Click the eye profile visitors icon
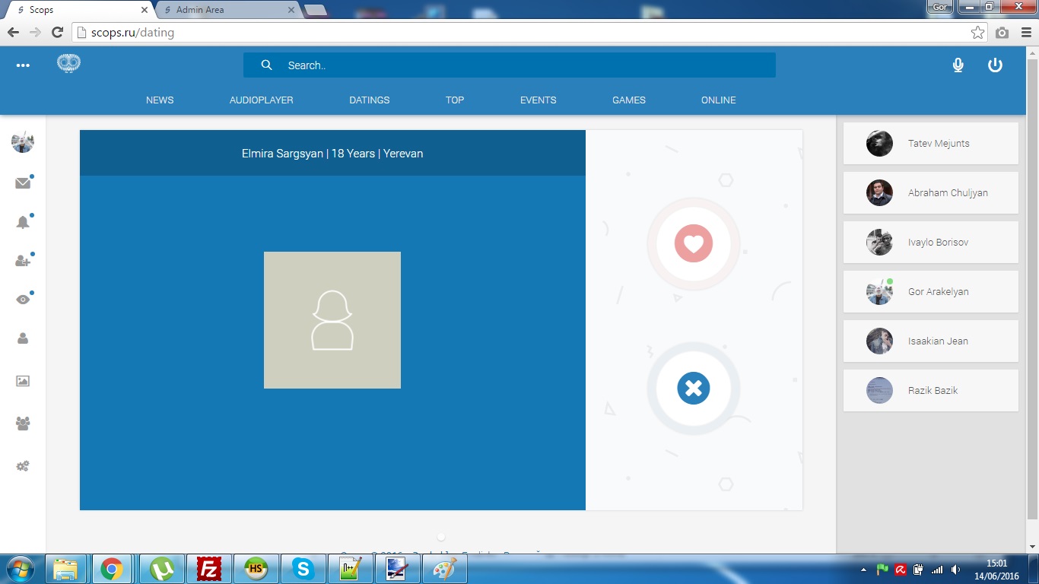Viewport: 1039px width, 584px height. (x=23, y=300)
